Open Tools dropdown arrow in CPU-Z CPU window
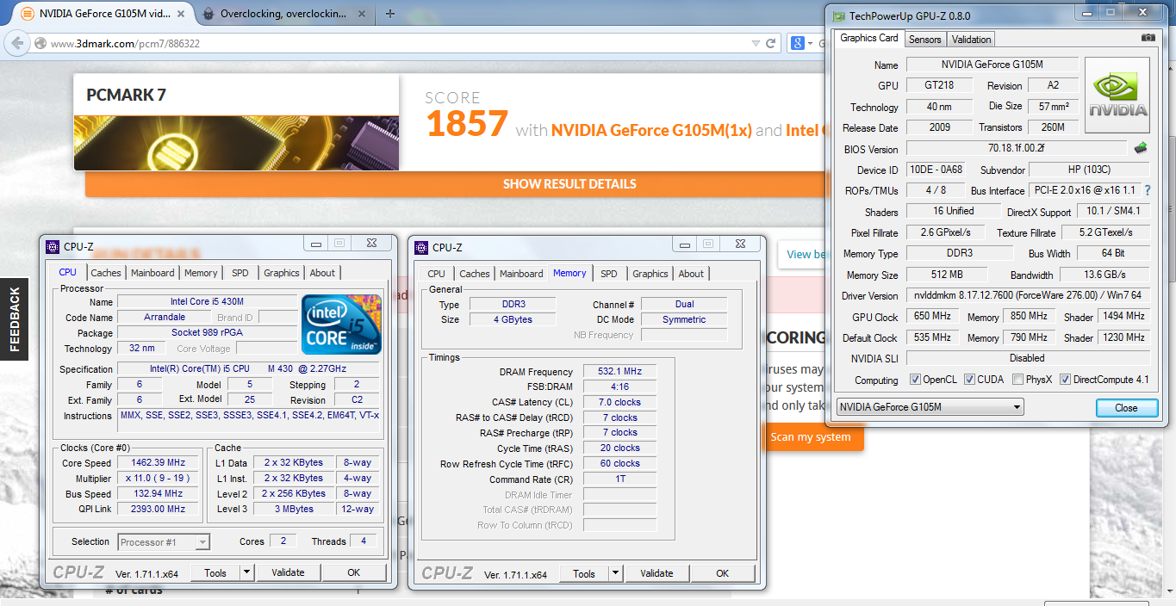Image resolution: width=1176 pixels, height=606 pixels. point(246,572)
